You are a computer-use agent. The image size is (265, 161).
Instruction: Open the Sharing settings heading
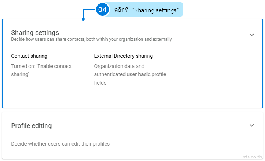pyautogui.click(x=35, y=33)
